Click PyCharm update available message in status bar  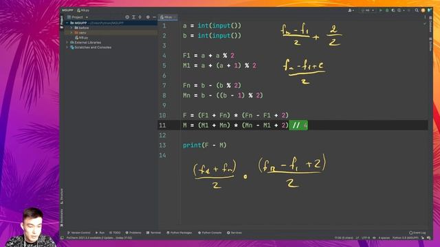click(99, 238)
